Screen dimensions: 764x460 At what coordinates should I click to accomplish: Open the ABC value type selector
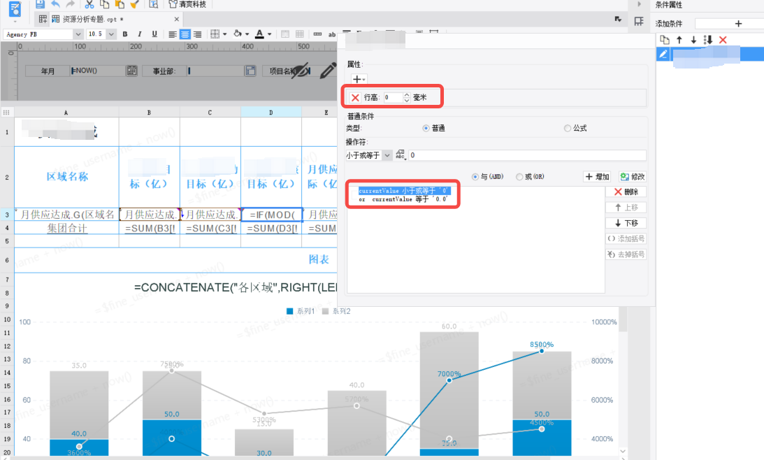point(401,155)
